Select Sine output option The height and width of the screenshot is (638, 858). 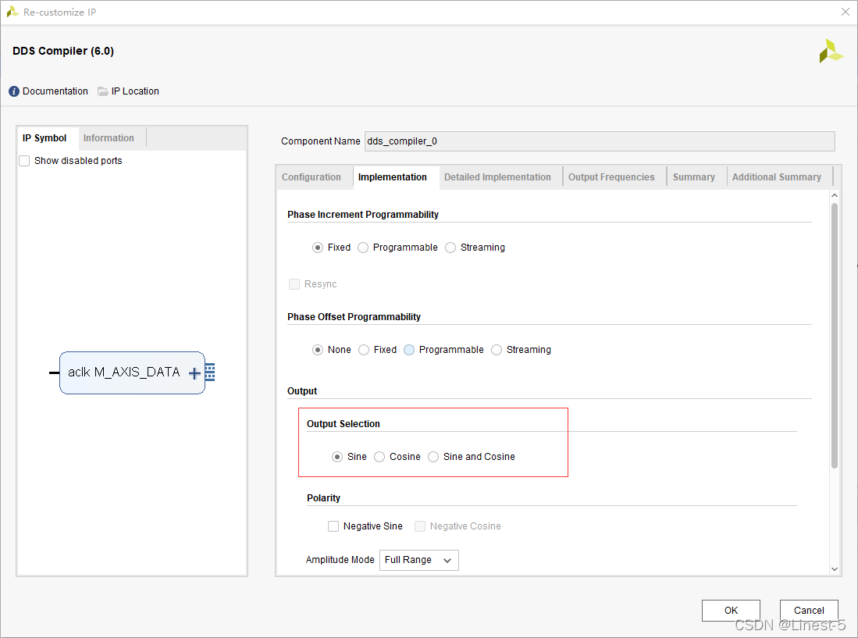tap(337, 457)
